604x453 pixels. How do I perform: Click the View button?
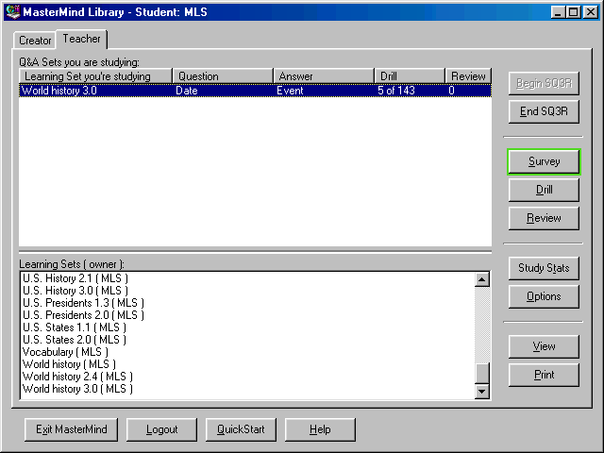(x=544, y=346)
